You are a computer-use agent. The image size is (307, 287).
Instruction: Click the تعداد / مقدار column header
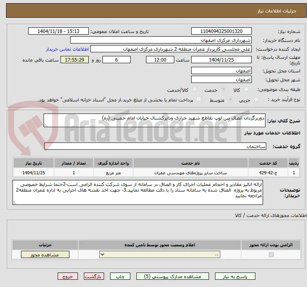click(73, 163)
